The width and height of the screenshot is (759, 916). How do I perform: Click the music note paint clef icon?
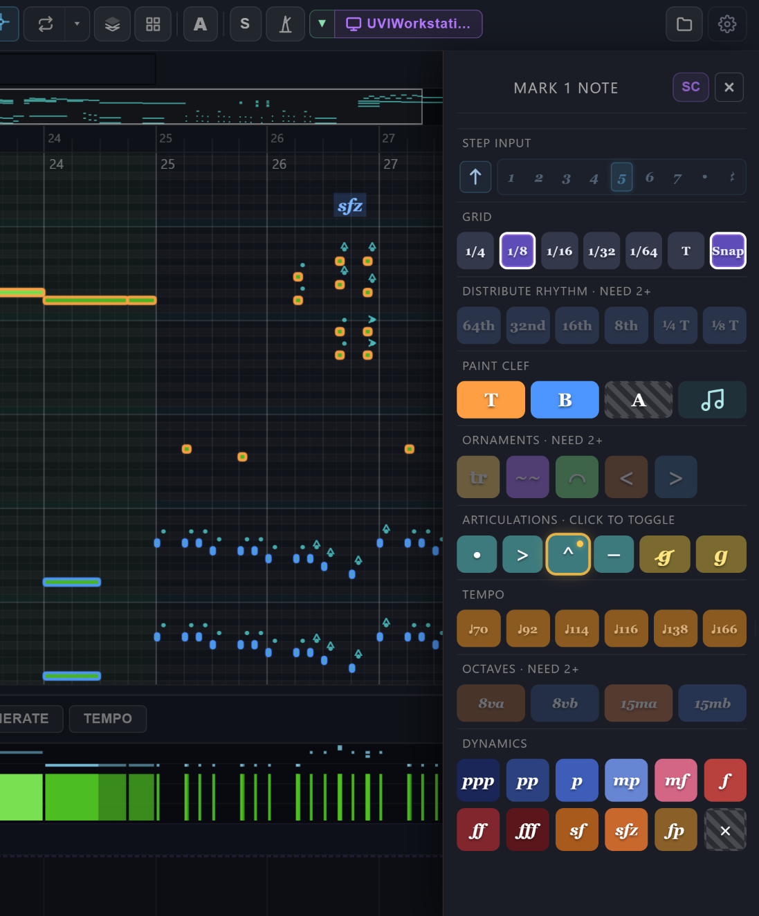pos(713,400)
